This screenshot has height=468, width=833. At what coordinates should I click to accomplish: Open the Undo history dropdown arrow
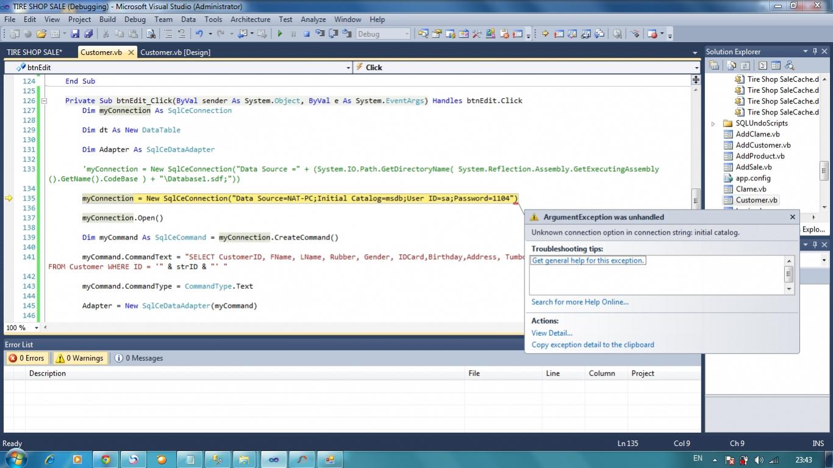click(210, 34)
